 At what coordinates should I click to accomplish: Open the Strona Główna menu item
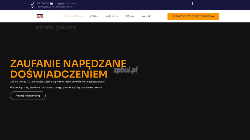[x=73, y=16]
